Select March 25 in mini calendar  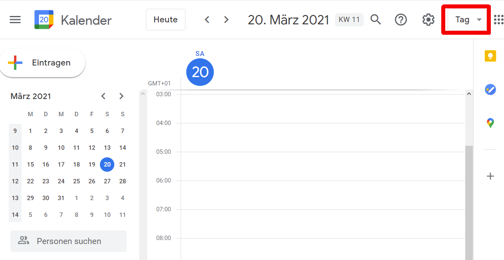(76, 181)
